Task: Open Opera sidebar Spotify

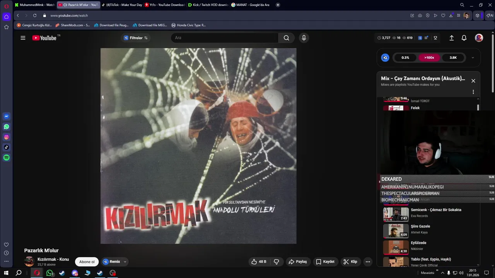Action: point(7,158)
